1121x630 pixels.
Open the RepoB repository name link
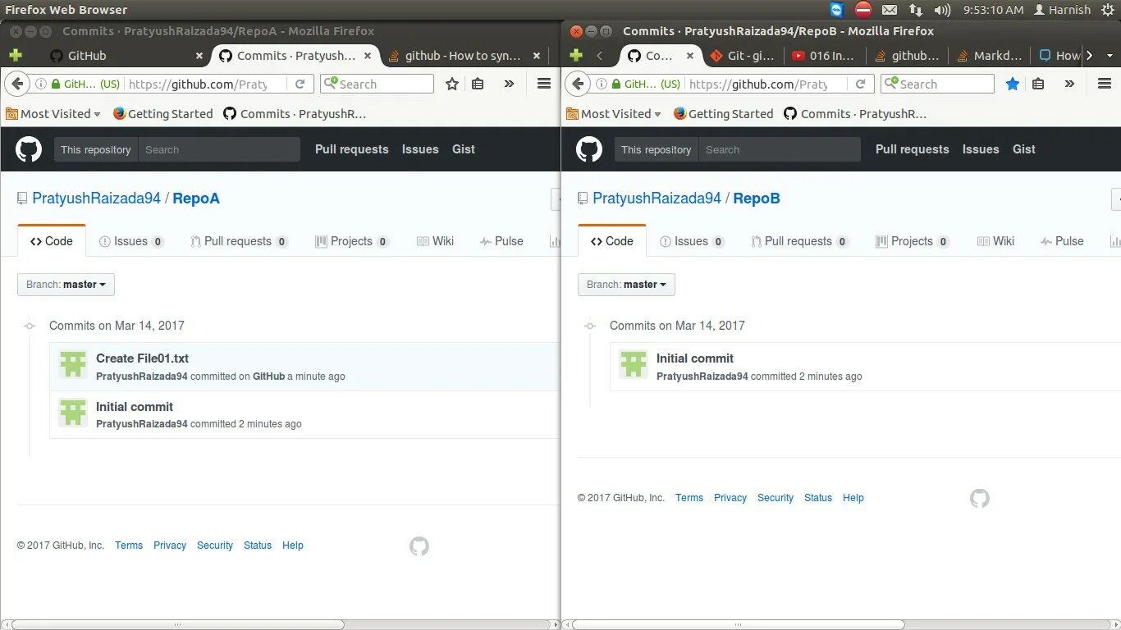[757, 199]
